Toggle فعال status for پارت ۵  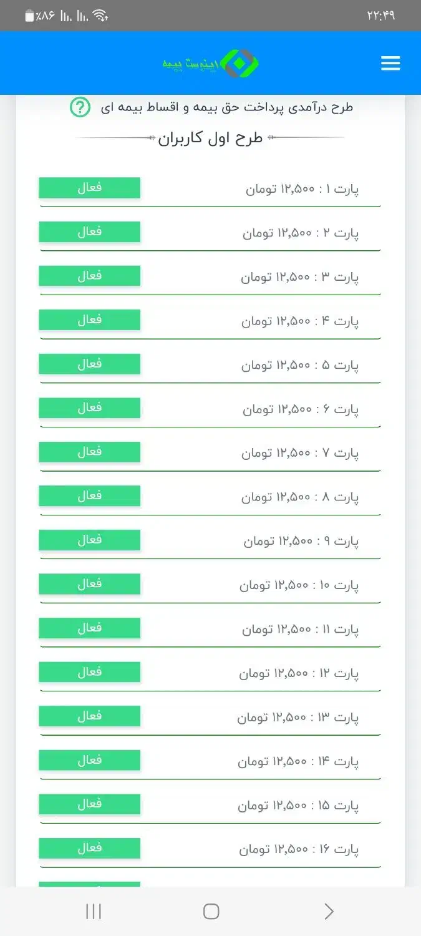tap(89, 363)
